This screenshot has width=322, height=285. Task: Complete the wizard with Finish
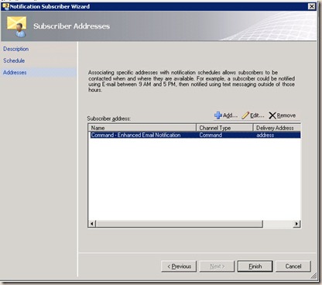(x=255, y=266)
